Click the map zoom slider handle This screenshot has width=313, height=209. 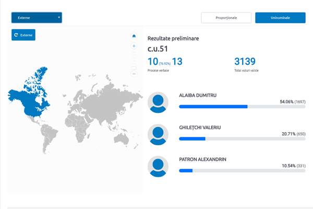[x=134, y=67]
